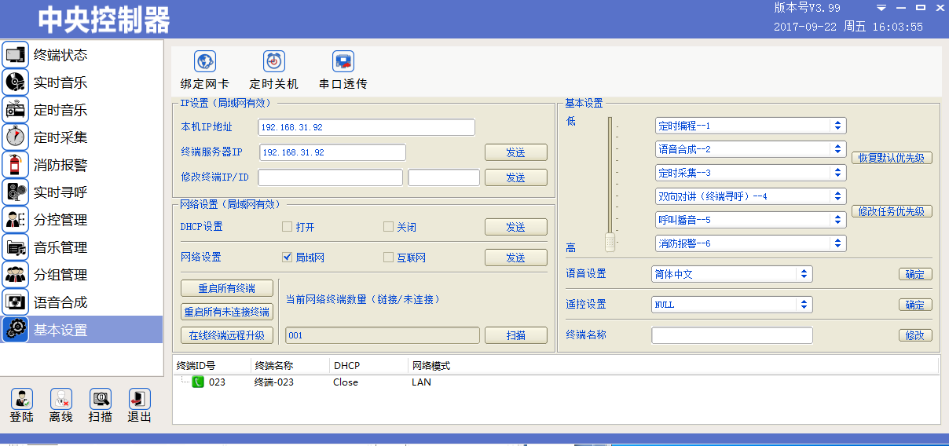
Task: Click green phone icon of terminal 023
Action: coord(198,382)
